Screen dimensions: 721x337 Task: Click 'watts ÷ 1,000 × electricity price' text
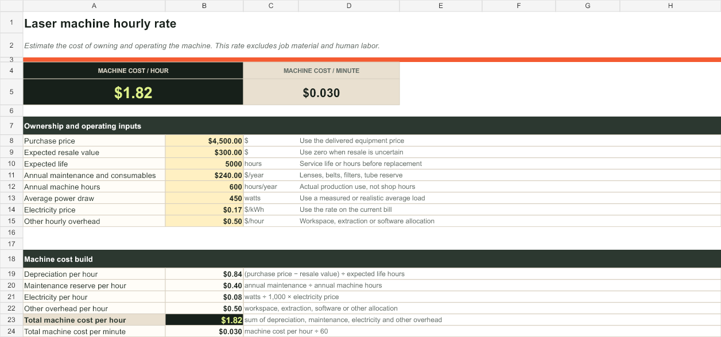pyautogui.click(x=292, y=297)
